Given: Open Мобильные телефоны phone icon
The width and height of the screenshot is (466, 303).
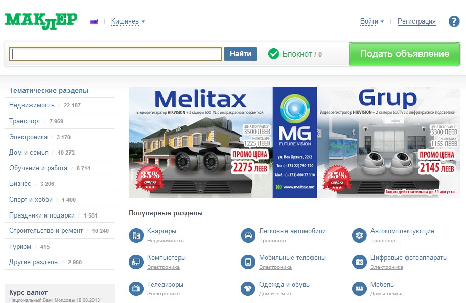Looking at the screenshot, I should coord(248,262).
